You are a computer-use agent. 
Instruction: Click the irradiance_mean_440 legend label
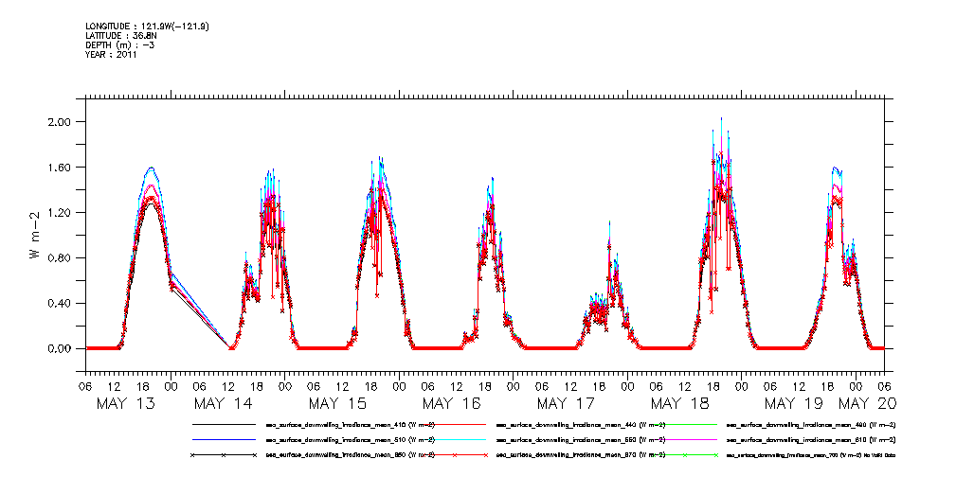point(581,424)
